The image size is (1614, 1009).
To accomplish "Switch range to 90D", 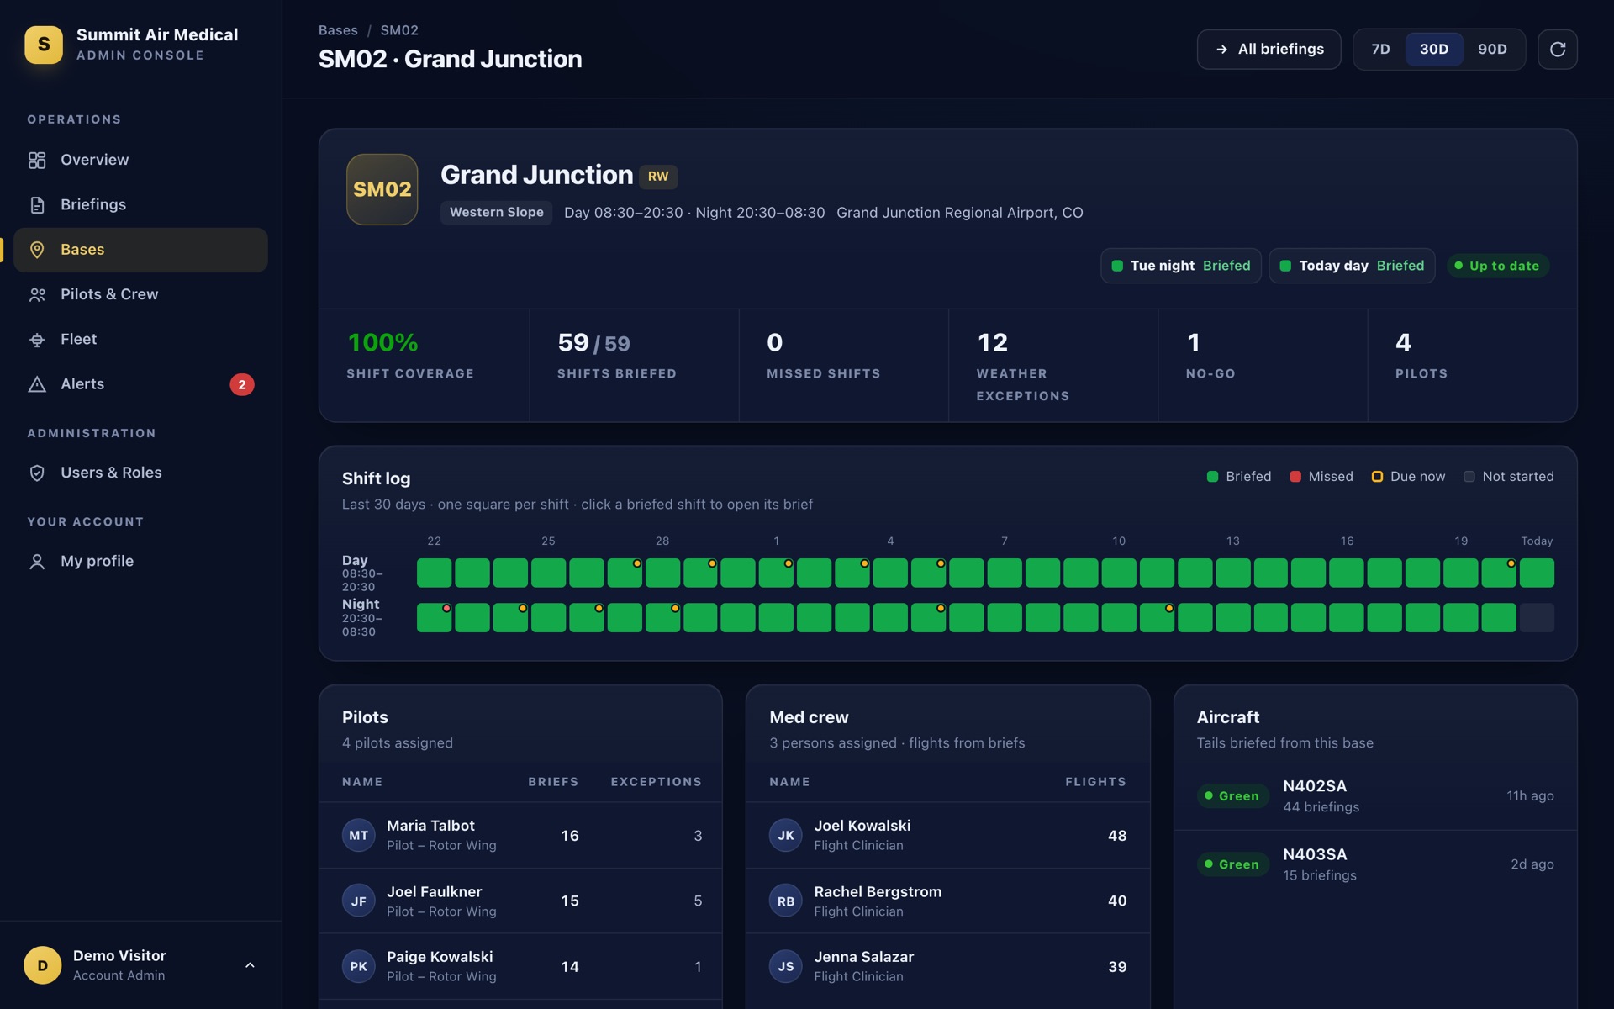I will 1492,50.
